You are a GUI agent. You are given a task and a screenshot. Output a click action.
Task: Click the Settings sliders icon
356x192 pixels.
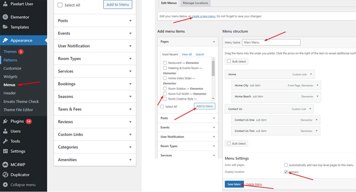(5, 151)
